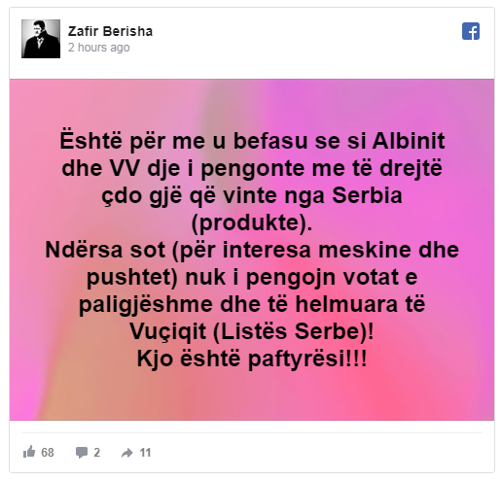Click the like count 68

coord(48,453)
